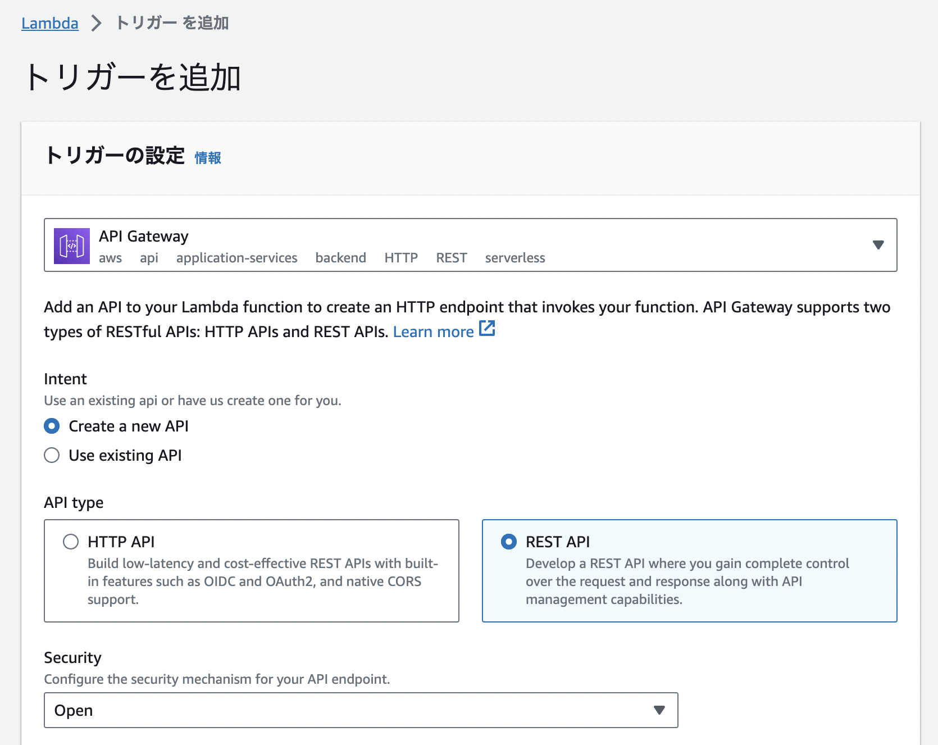Image resolution: width=938 pixels, height=745 pixels.
Task: Click the 'トリガーの設定' section heading
Action: 115,156
